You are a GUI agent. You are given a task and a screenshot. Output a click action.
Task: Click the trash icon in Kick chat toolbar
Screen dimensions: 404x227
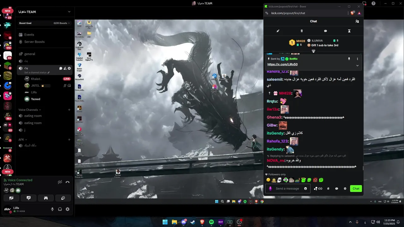[x=302, y=31]
